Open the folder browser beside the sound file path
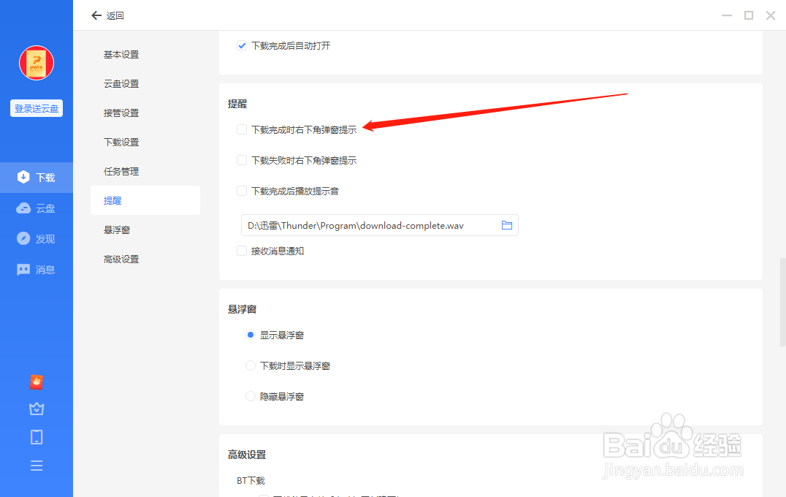Image resolution: width=786 pixels, height=497 pixels. pyautogui.click(x=507, y=225)
